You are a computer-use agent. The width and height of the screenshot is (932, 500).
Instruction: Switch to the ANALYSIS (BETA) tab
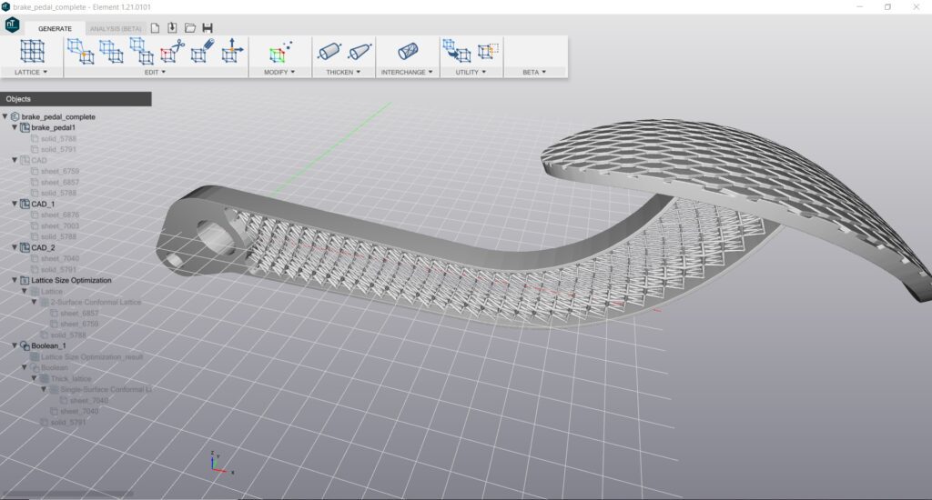tap(116, 29)
